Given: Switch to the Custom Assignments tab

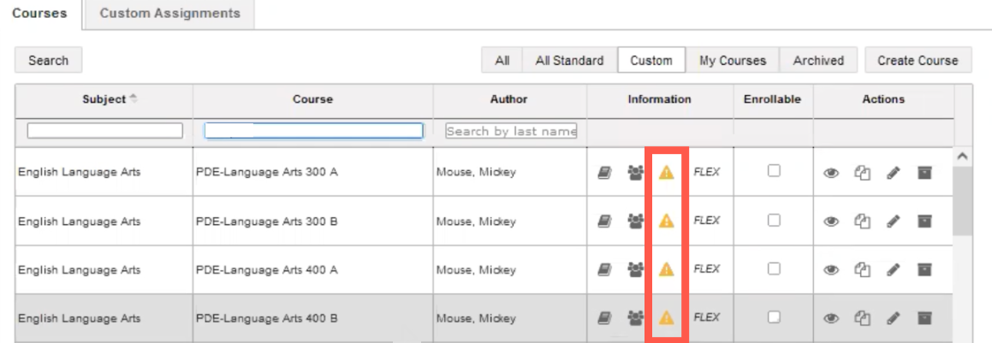Looking at the screenshot, I should pos(169,14).
